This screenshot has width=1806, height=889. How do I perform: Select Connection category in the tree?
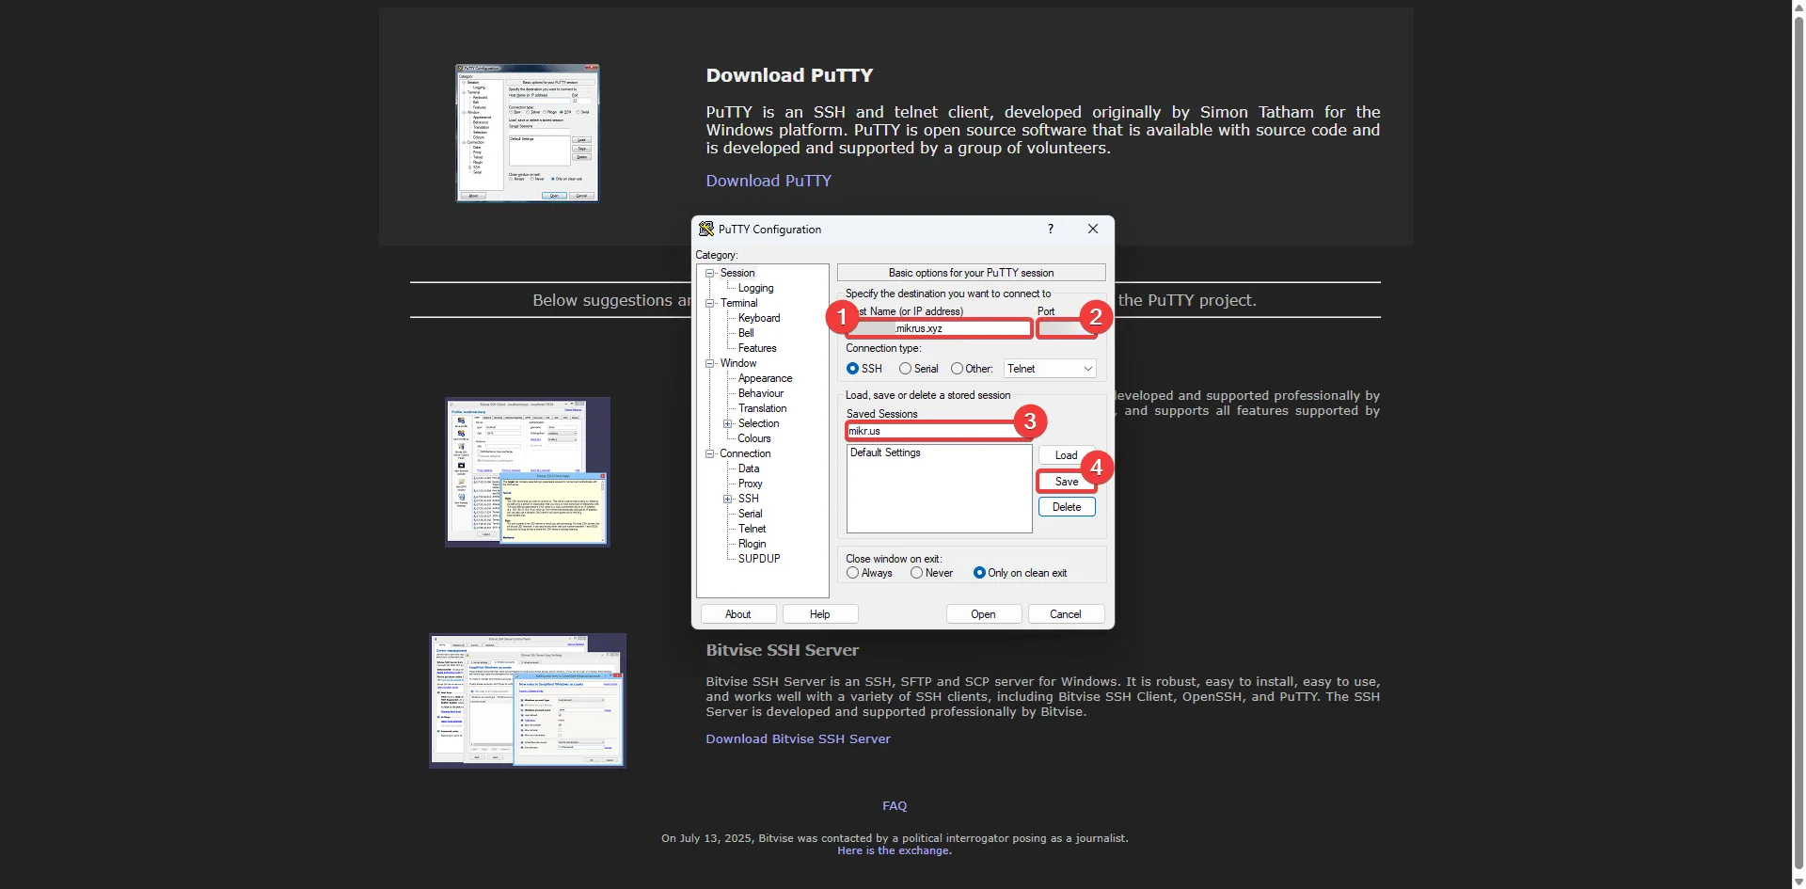(x=745, y=453)
